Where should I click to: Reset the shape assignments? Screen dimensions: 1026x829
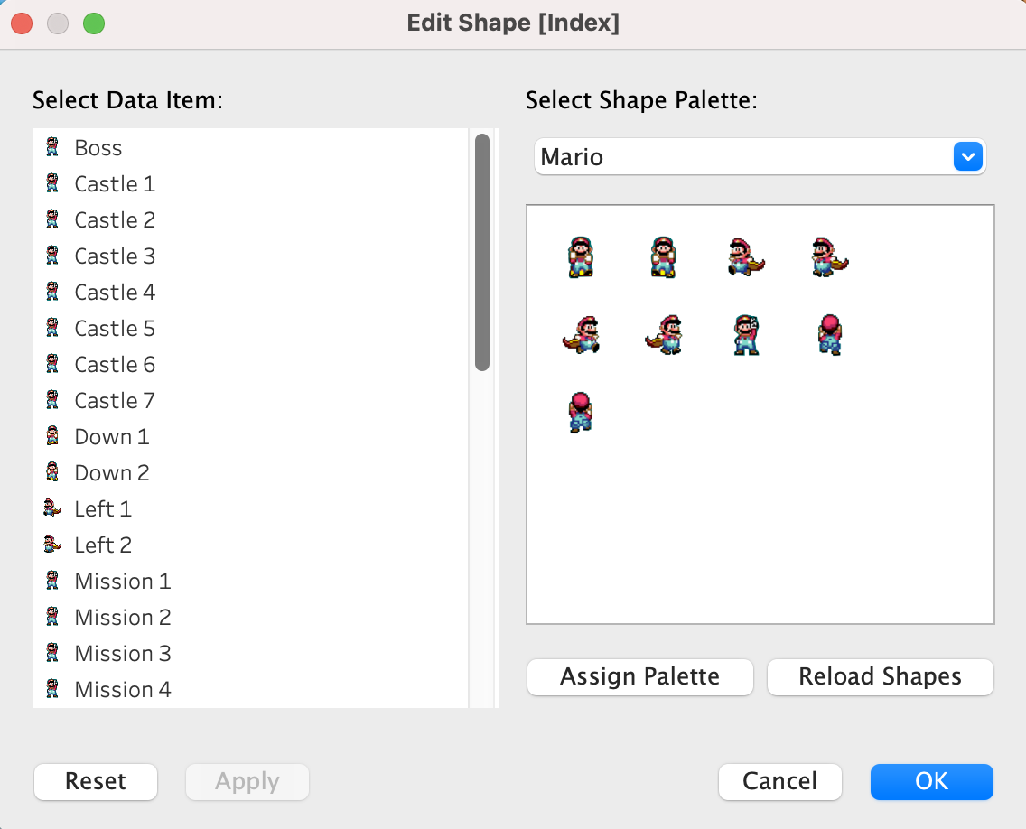click(95, 782)
